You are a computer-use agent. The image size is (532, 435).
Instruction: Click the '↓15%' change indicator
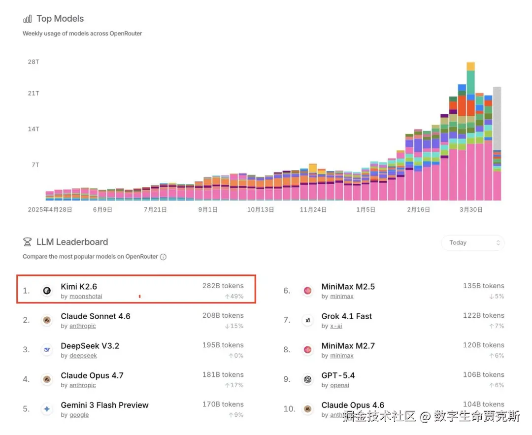pos(234,326)
